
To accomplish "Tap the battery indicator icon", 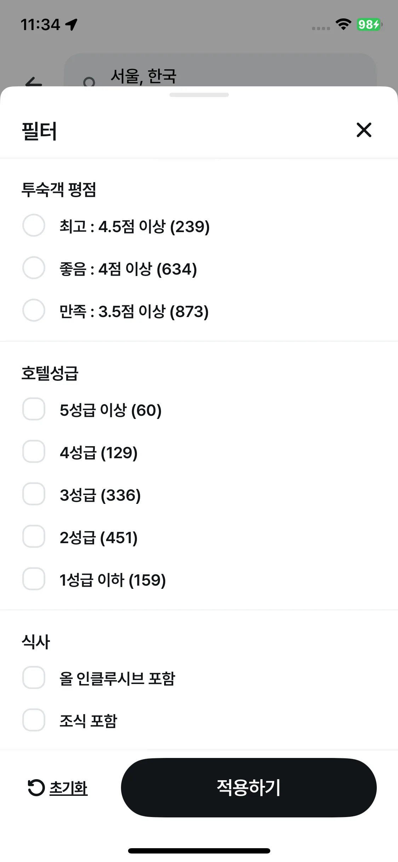I will point(369,24).
